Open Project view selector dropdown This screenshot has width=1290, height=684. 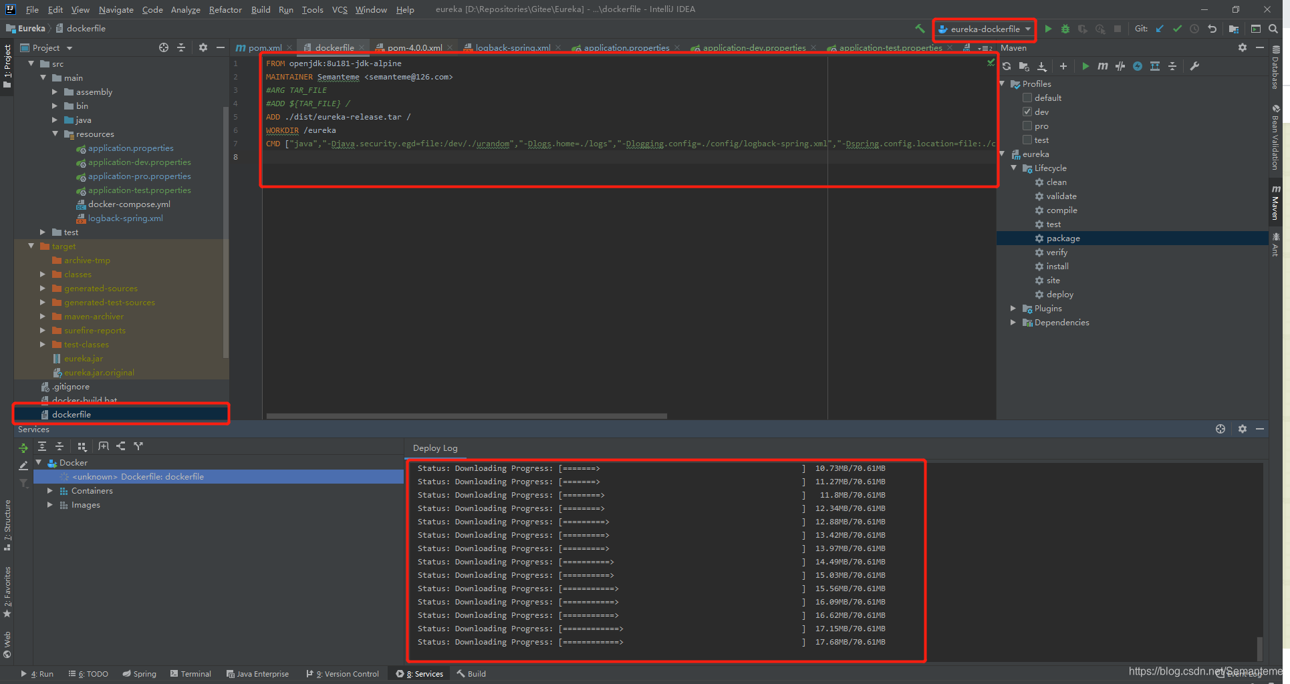tap(46, 47)
